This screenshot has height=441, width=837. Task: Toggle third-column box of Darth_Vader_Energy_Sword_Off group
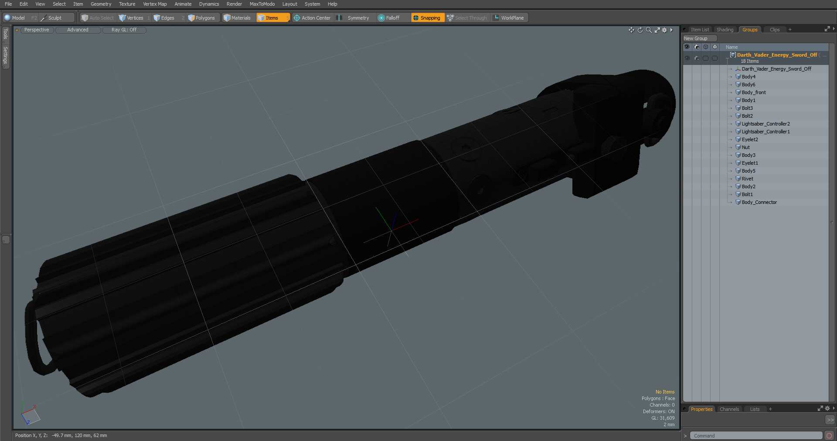706,58
